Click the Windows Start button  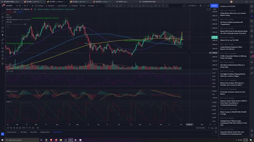[2, 140]
